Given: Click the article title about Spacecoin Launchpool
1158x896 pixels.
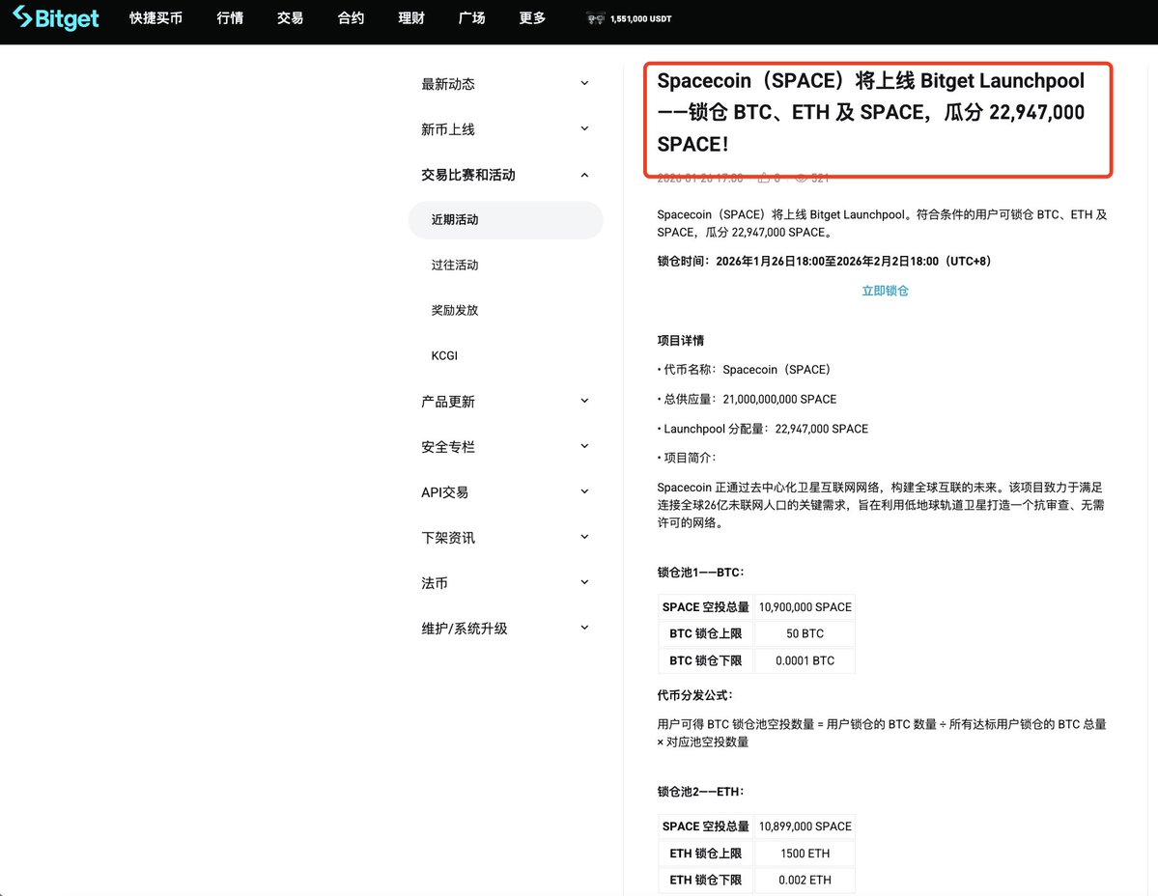Looking at the screenshot, I should pyautogui.click(x=871, y=112).
